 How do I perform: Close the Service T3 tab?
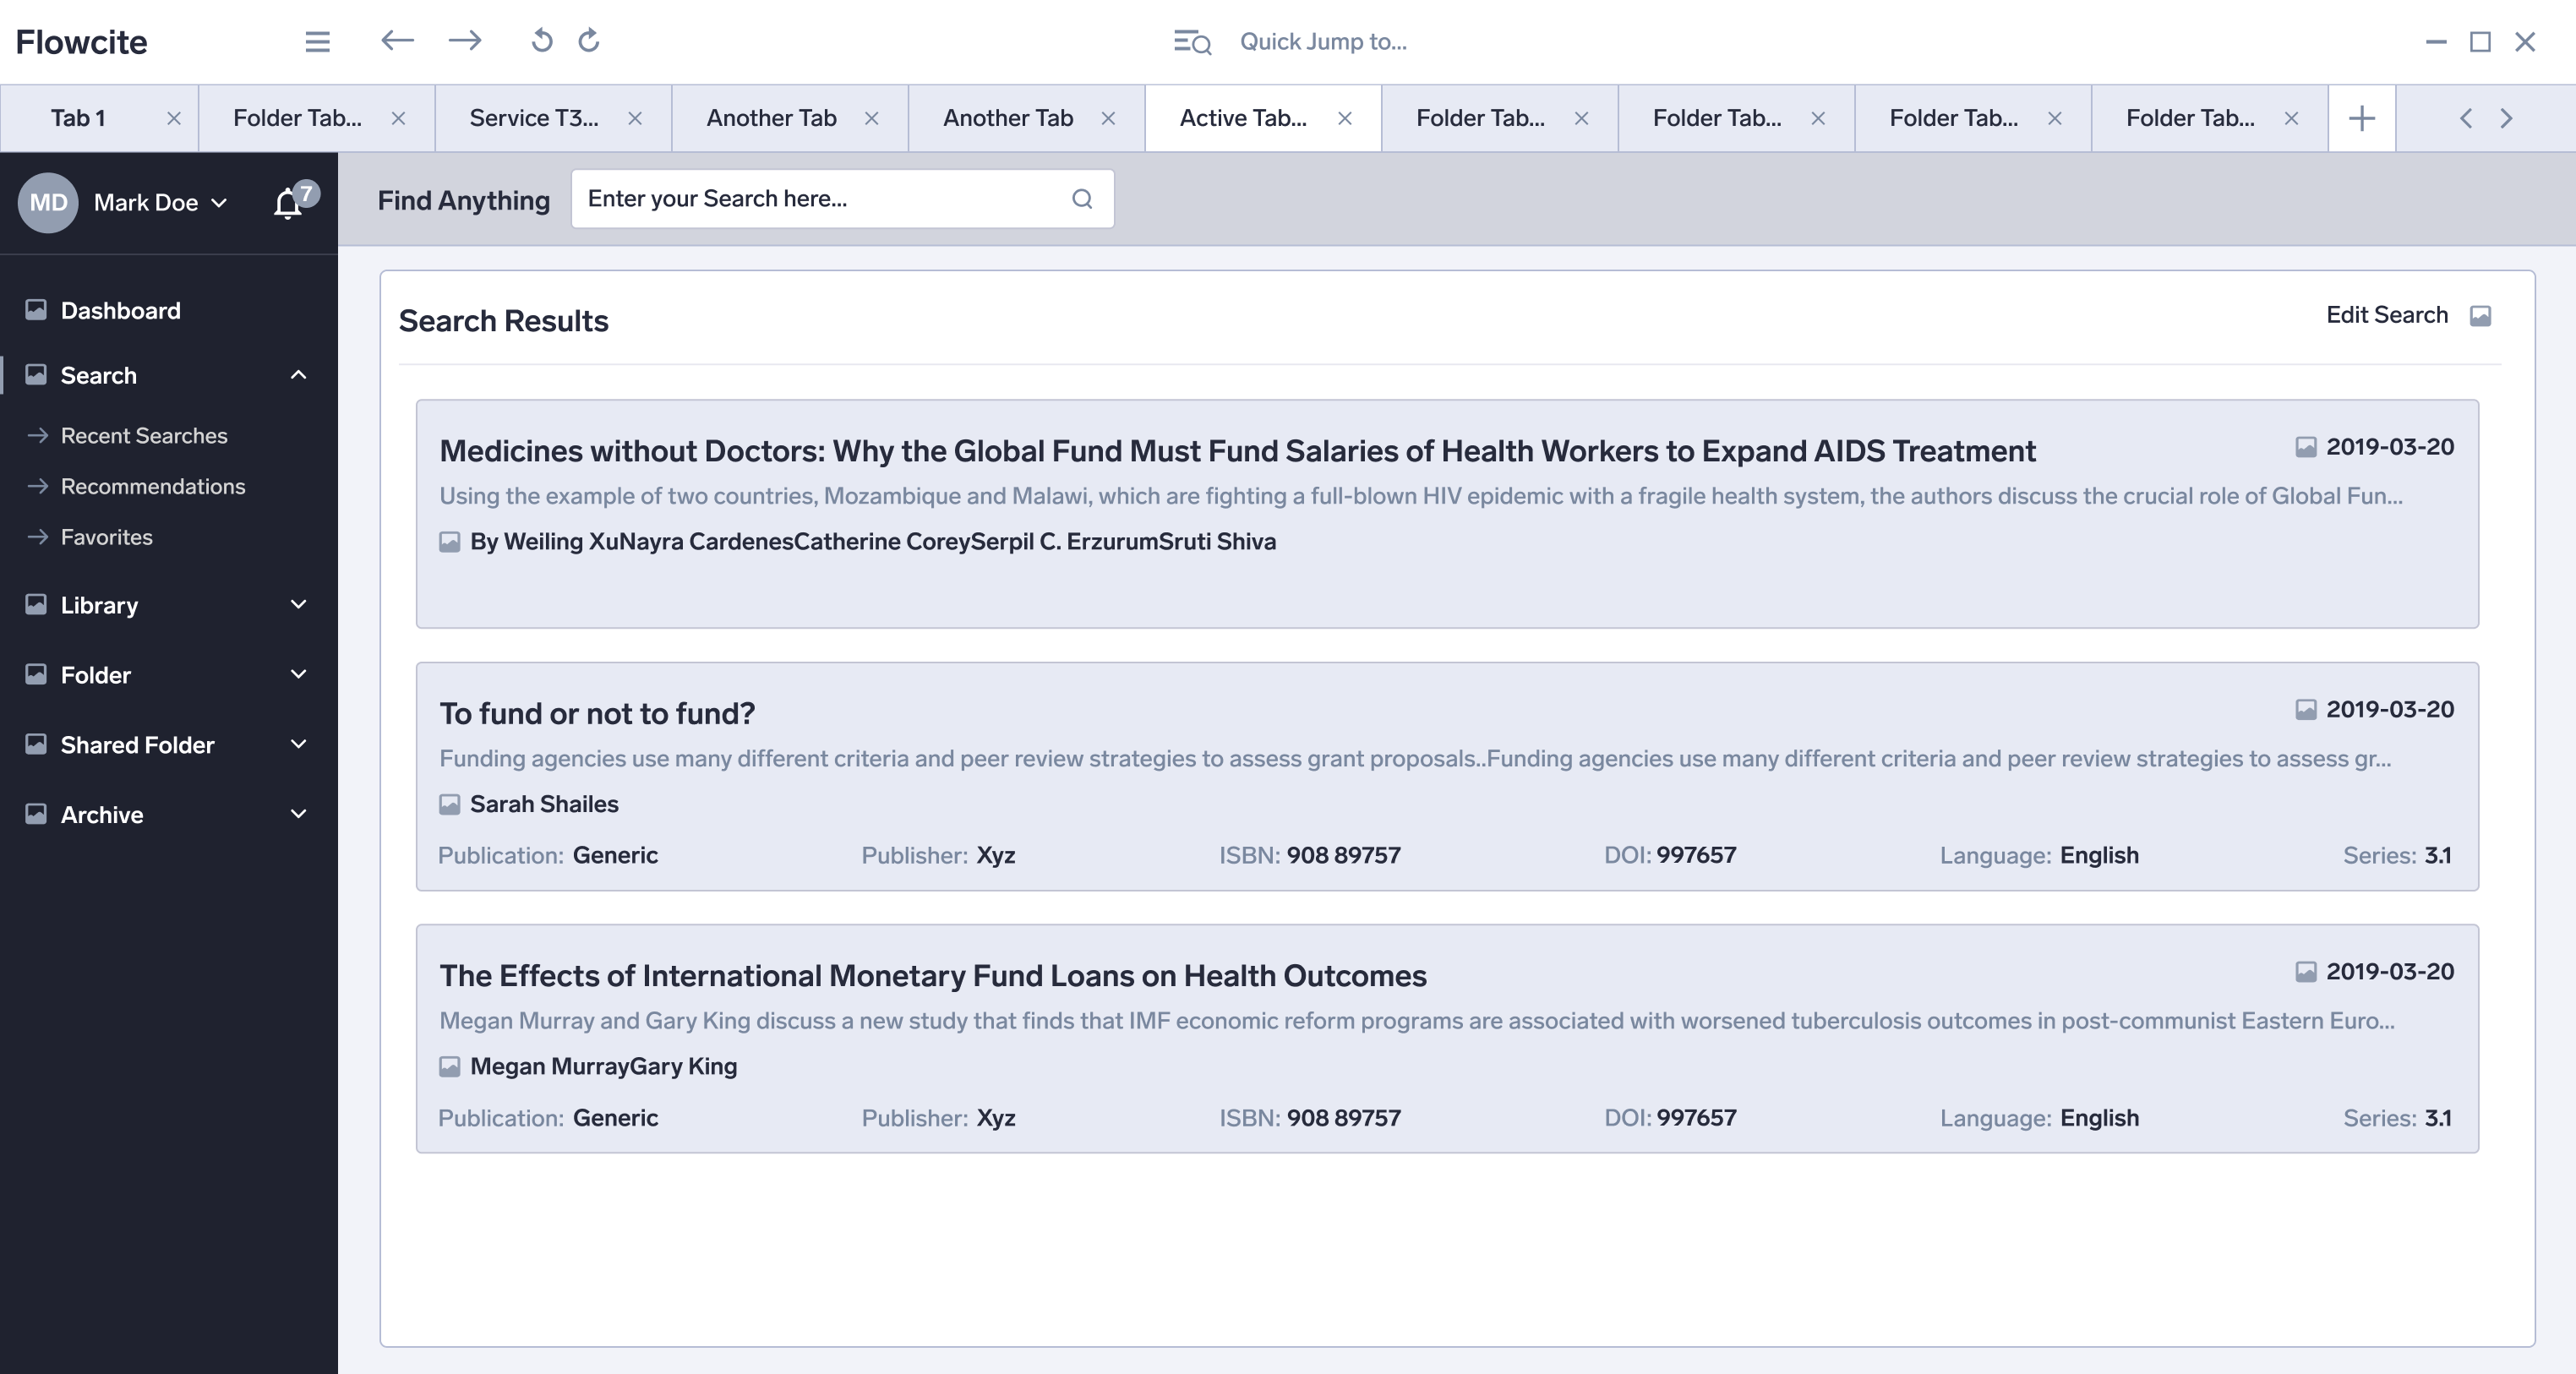pos(635,118)
